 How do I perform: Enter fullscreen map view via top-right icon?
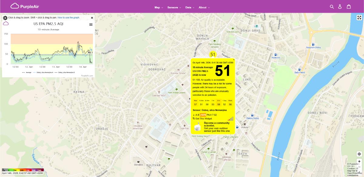(x=359, y=17)
